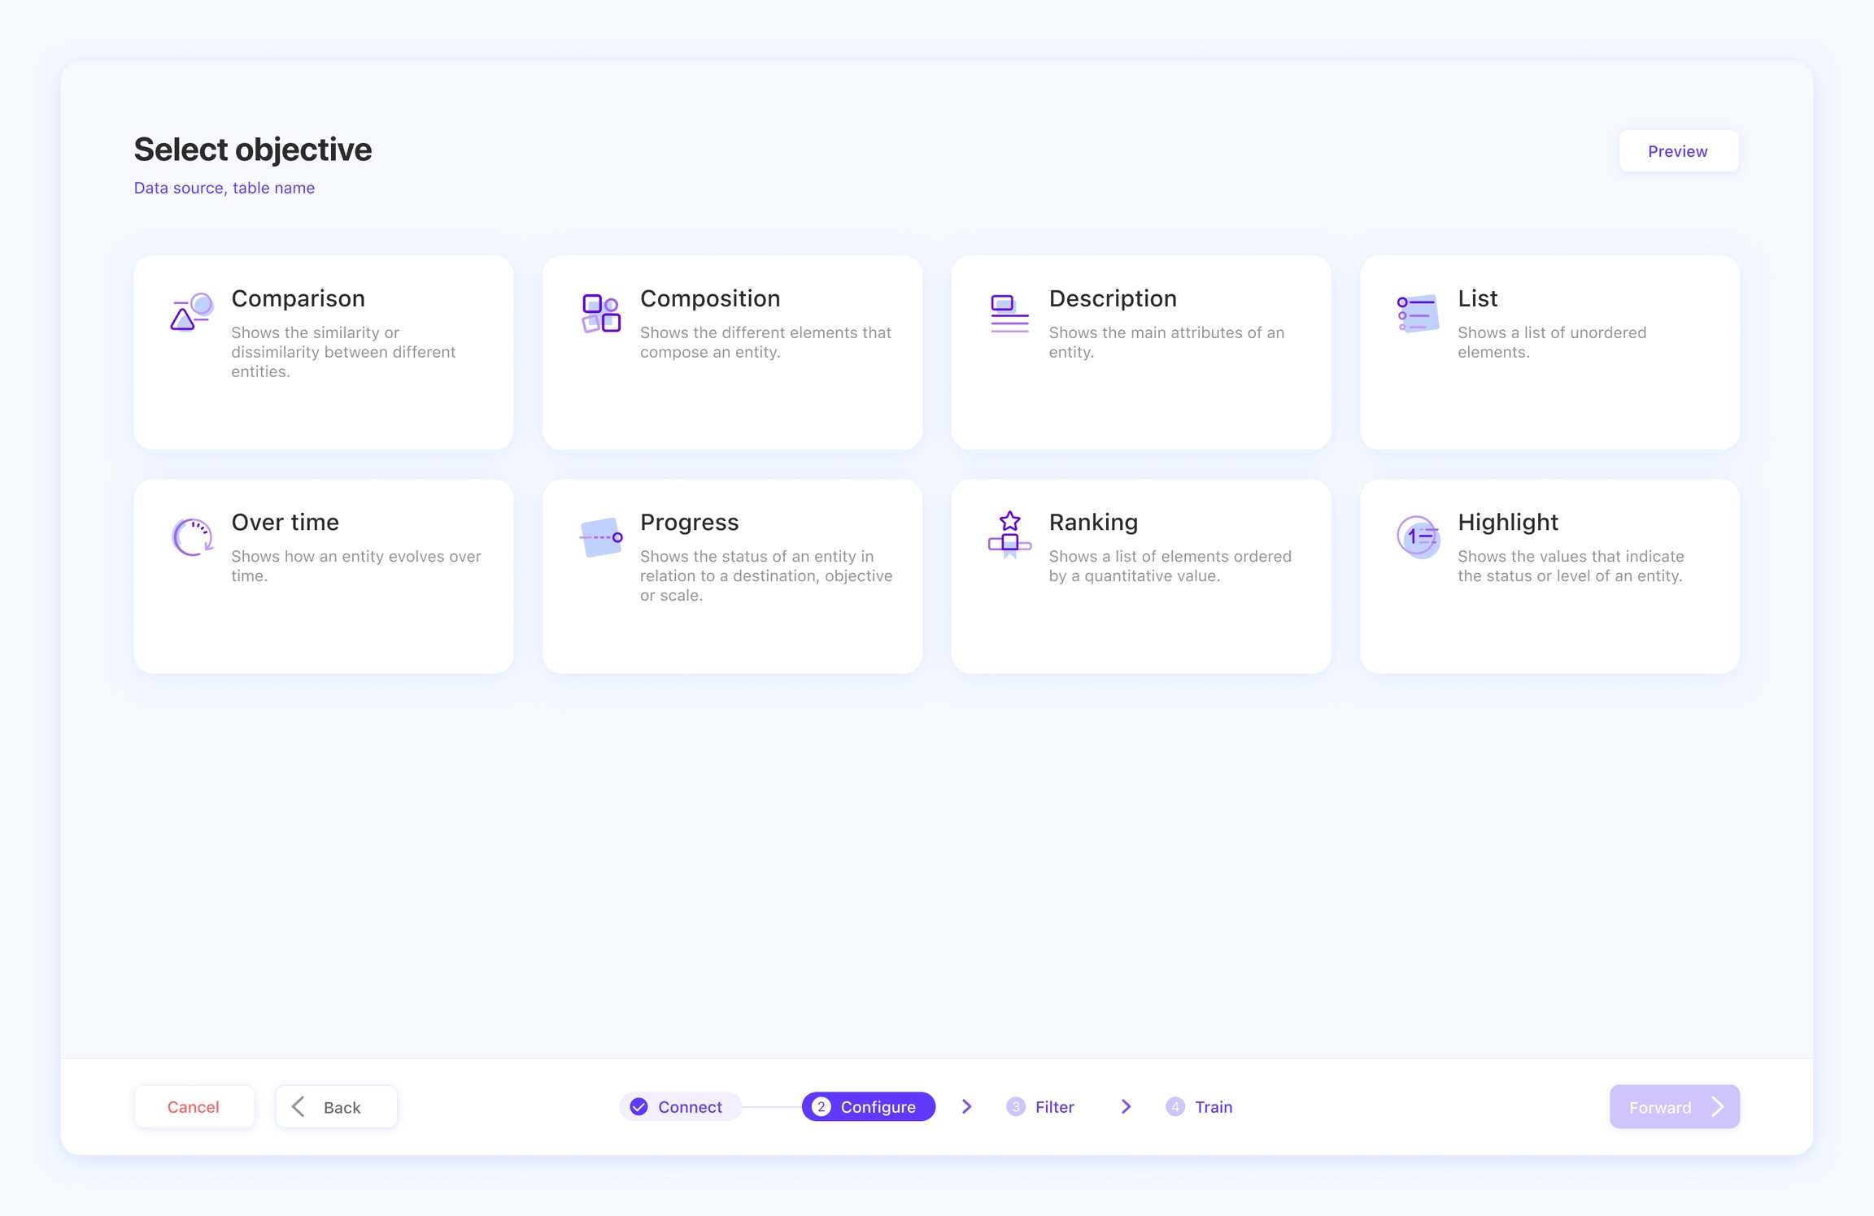Screen dimensions: 1874x1216
Task: Choose the Over time objective title
Action: 285,522
